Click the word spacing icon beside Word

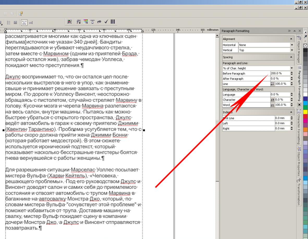click(x=273, y=105)
